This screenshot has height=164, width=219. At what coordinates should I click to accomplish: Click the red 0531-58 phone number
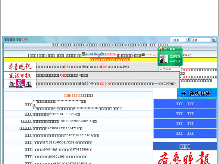point(152,55)
